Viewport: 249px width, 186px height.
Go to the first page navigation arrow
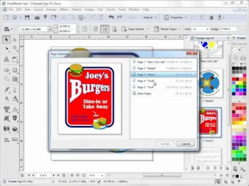coord(29,175)
